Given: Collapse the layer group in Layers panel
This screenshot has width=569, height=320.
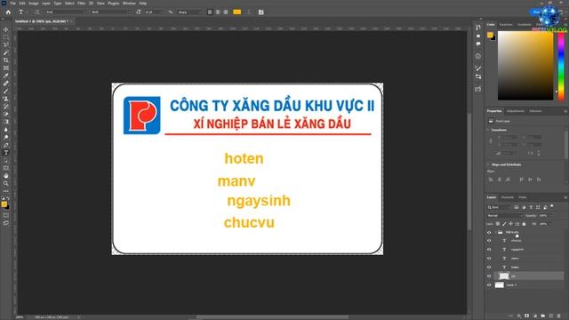Looking at the screenshot, I should (x=495, y=232).
